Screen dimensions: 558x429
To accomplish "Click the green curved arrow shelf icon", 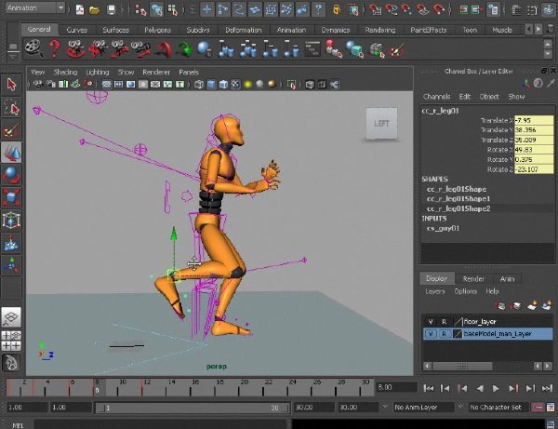I will (184, 49).
